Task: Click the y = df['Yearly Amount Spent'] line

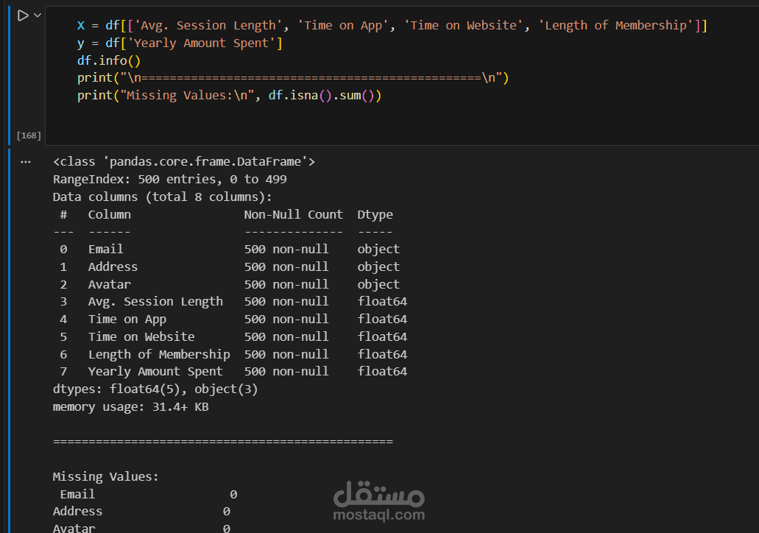Action: [x=180, y=43]
